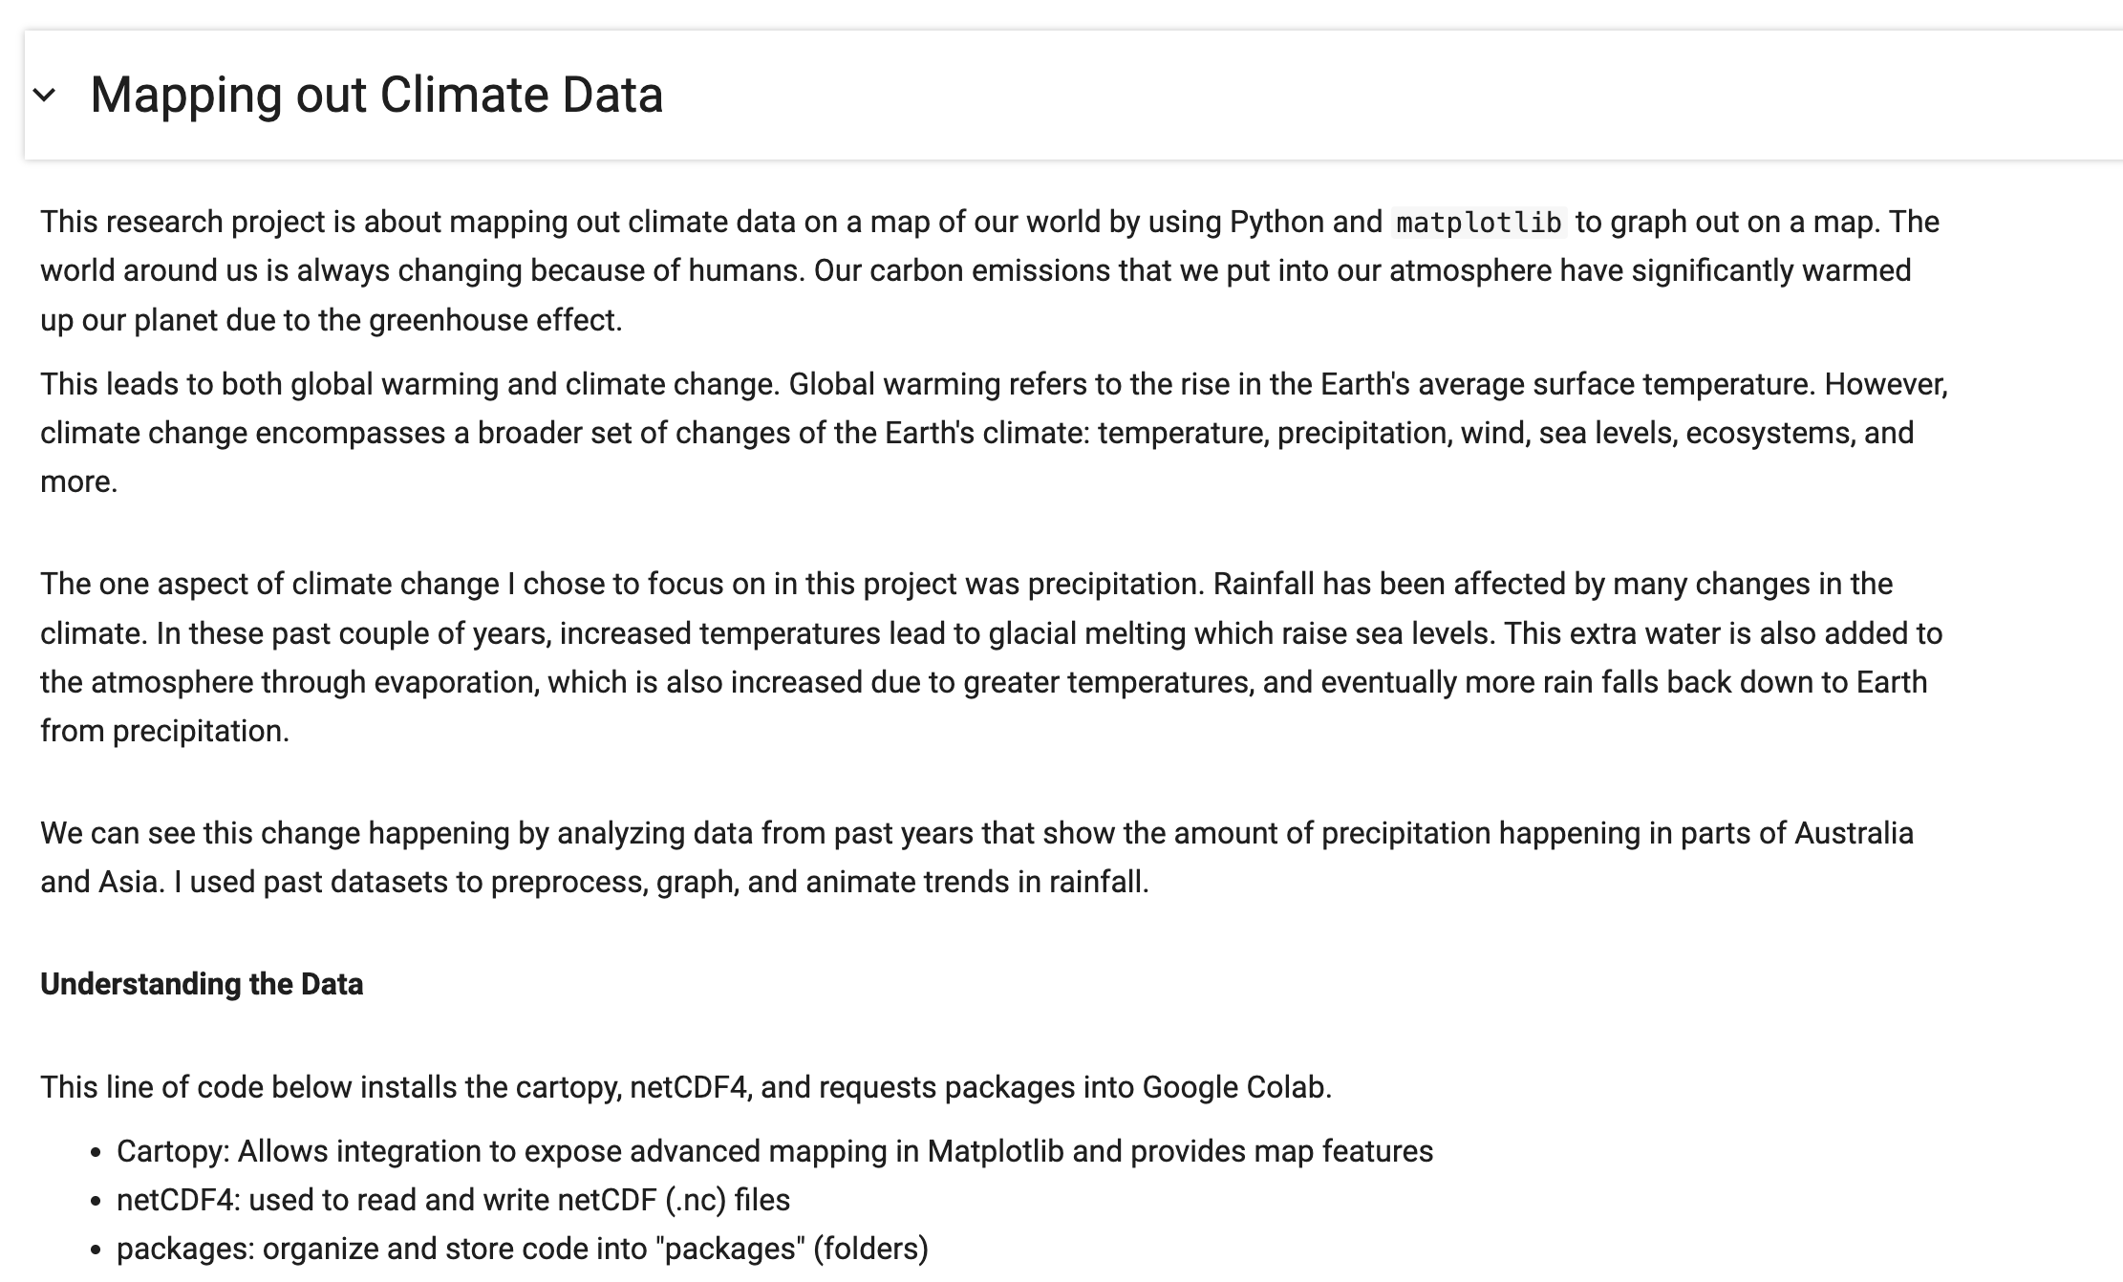The image size is (2123, 1282).
Task: Click the text (.nc) files
Action: pos(728,1200)
